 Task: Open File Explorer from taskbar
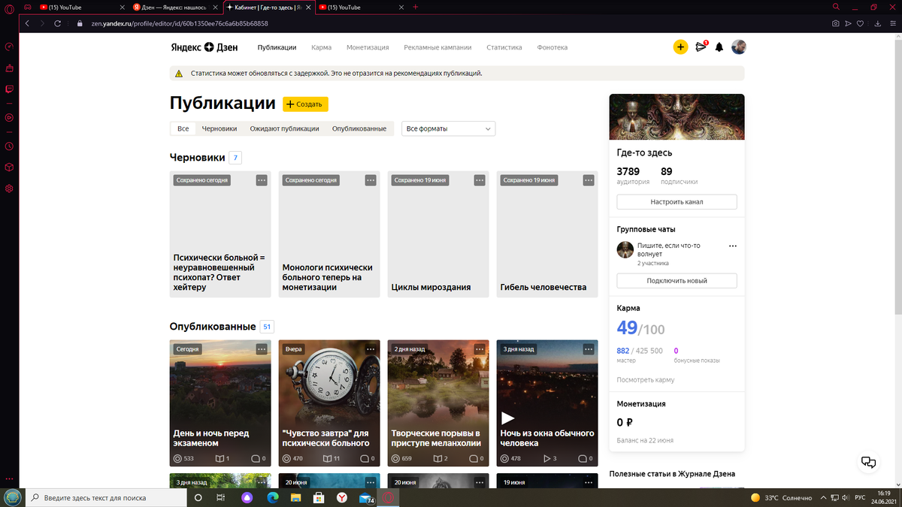tap(295, 497)
